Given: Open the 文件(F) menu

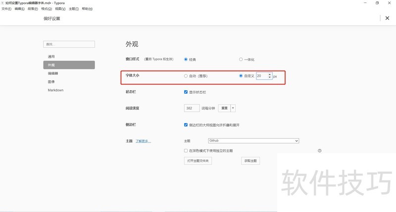Looking at the screenshot, I should point(6,9).
